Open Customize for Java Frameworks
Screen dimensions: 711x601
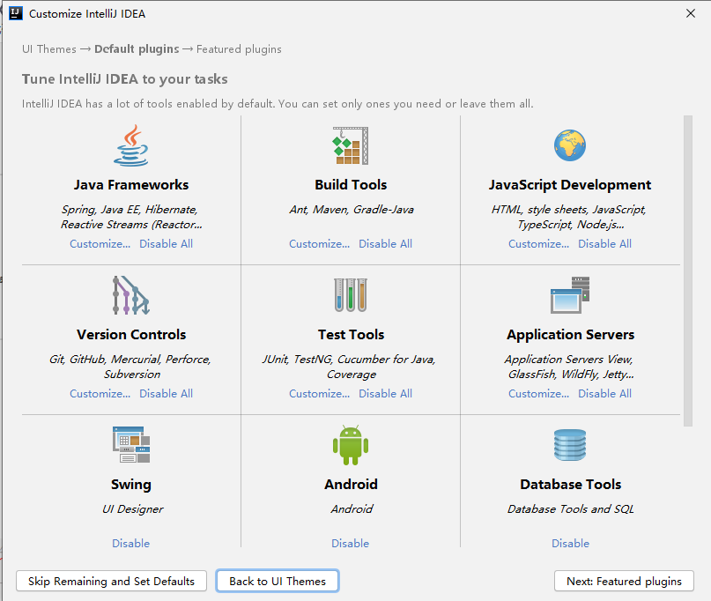coord(100,244)
